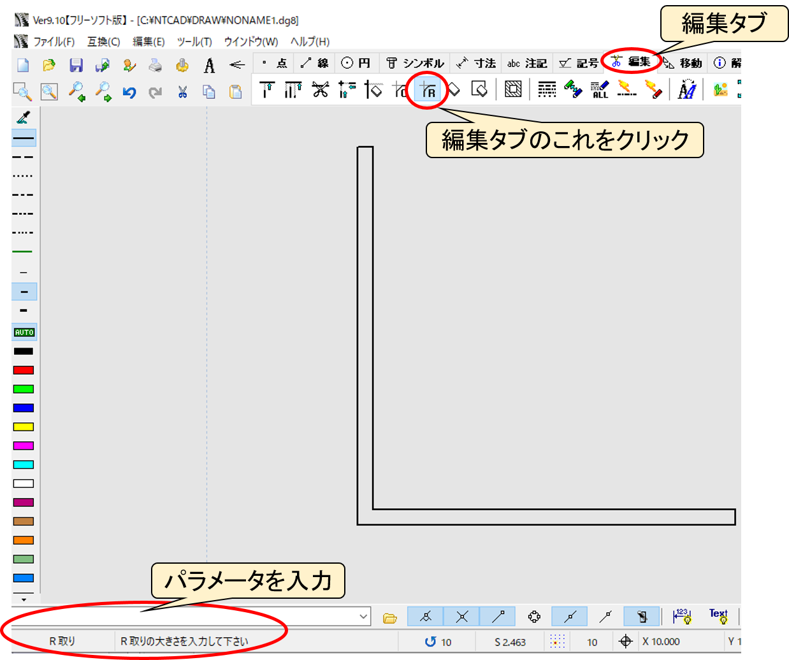This screenshot has width=789, height=660.
Task: Switch to the 円 tab
Action: pos(356,62)
